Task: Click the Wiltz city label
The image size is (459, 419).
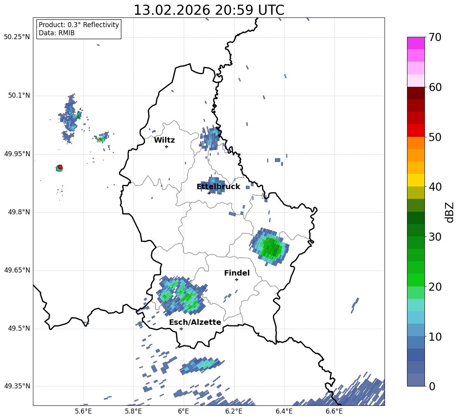Action: 164,140
